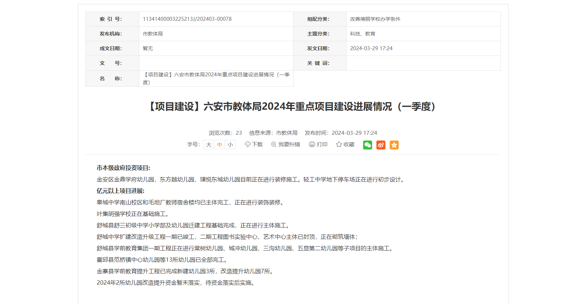The height and width of the screenshot is (304, 563).
Task: Click the 市教体局 value in the info table
Action: coord(153,34)
